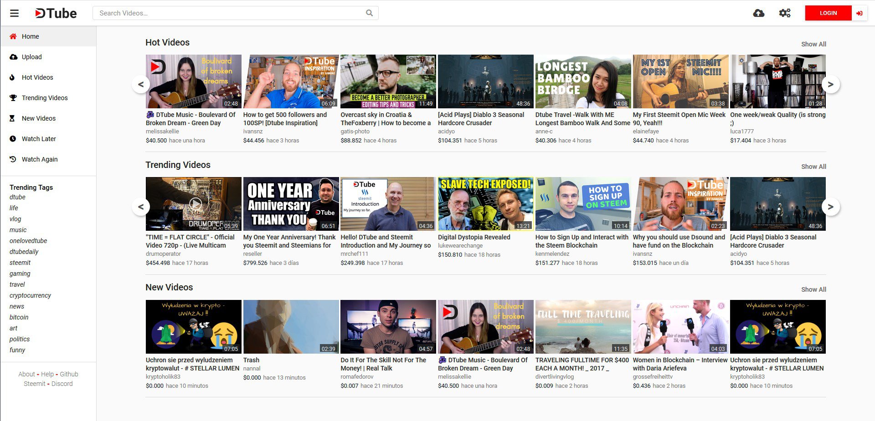Open Slave Tech Exposed video thumbnail

pyautogui.click(x=485, y=204)
